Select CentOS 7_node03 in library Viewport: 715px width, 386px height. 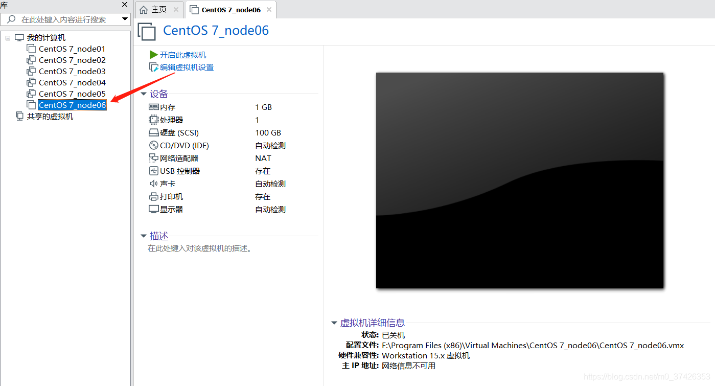(72, 72)
